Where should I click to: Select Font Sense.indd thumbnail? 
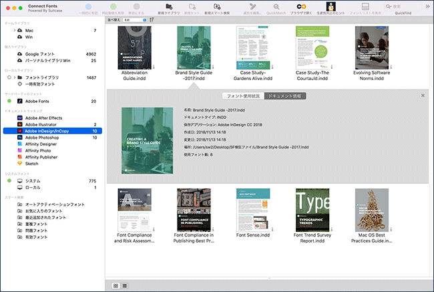[x=253, y=210]
